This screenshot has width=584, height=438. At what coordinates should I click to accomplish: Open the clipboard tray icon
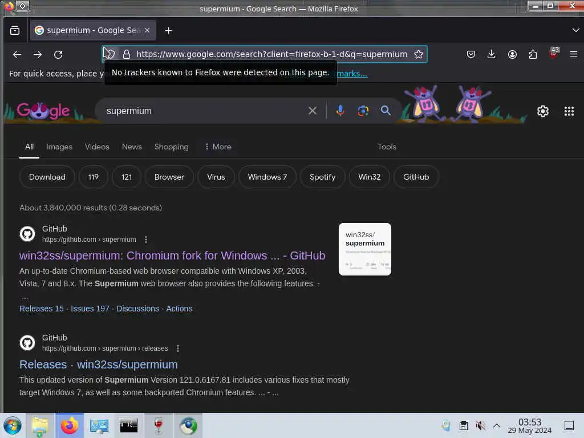pyautogui.click(x=463, y=425)
